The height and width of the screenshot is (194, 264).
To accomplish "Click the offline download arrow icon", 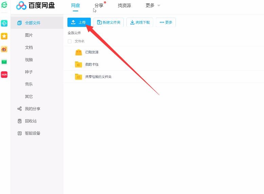I will point(132,22).
